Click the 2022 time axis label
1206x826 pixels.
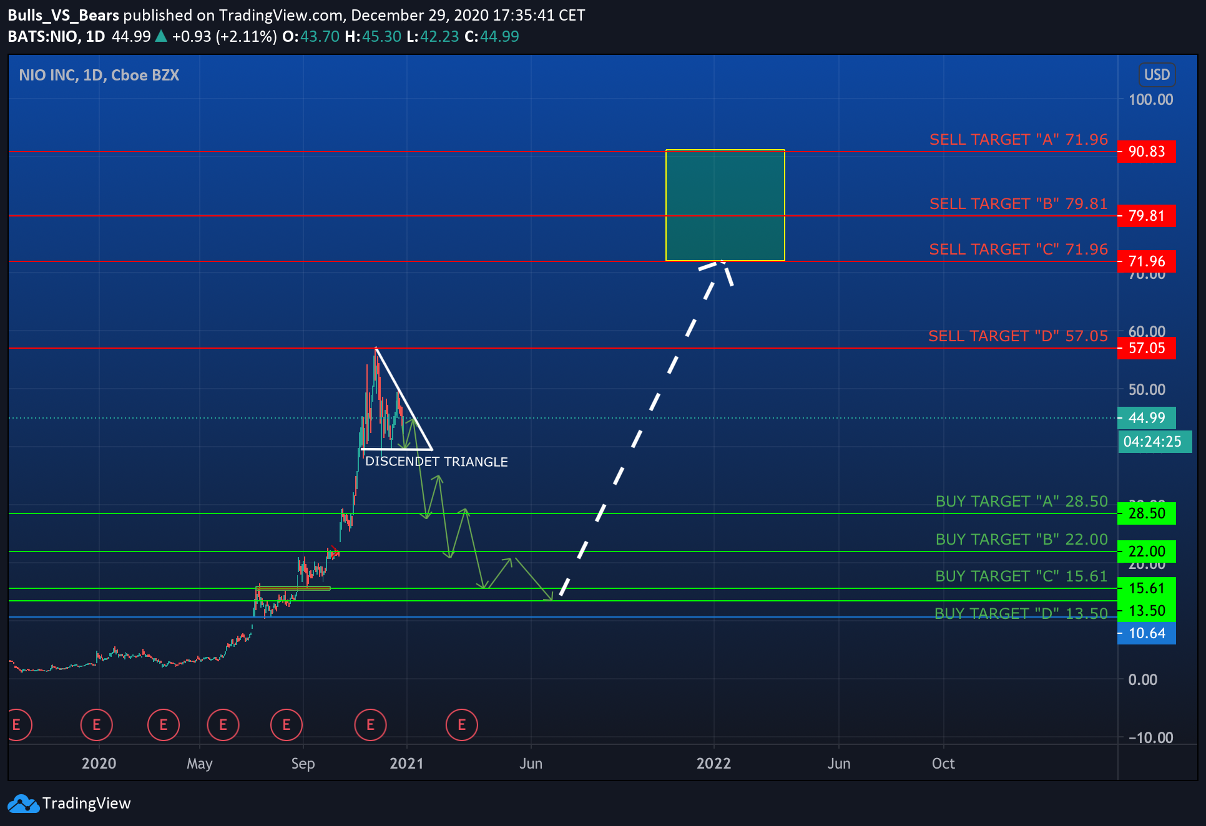(713, 764)
